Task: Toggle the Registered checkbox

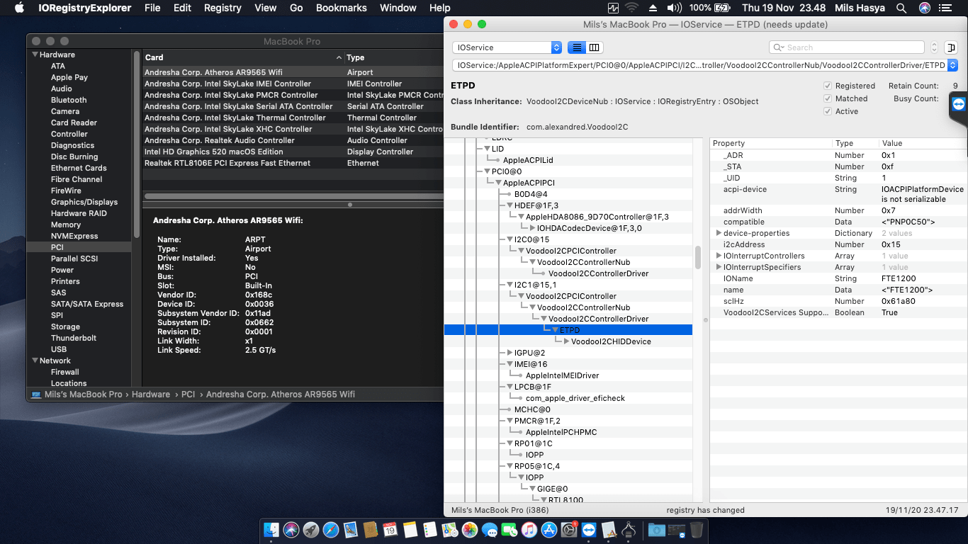Action: 828,86
